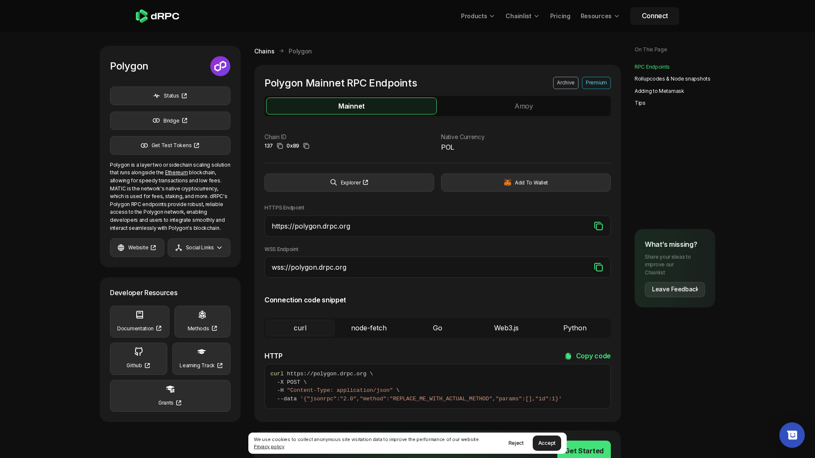This screenshot has height=458, width=815.
Task: Copy hex chain ID 0x89
Action: (306, 146)
